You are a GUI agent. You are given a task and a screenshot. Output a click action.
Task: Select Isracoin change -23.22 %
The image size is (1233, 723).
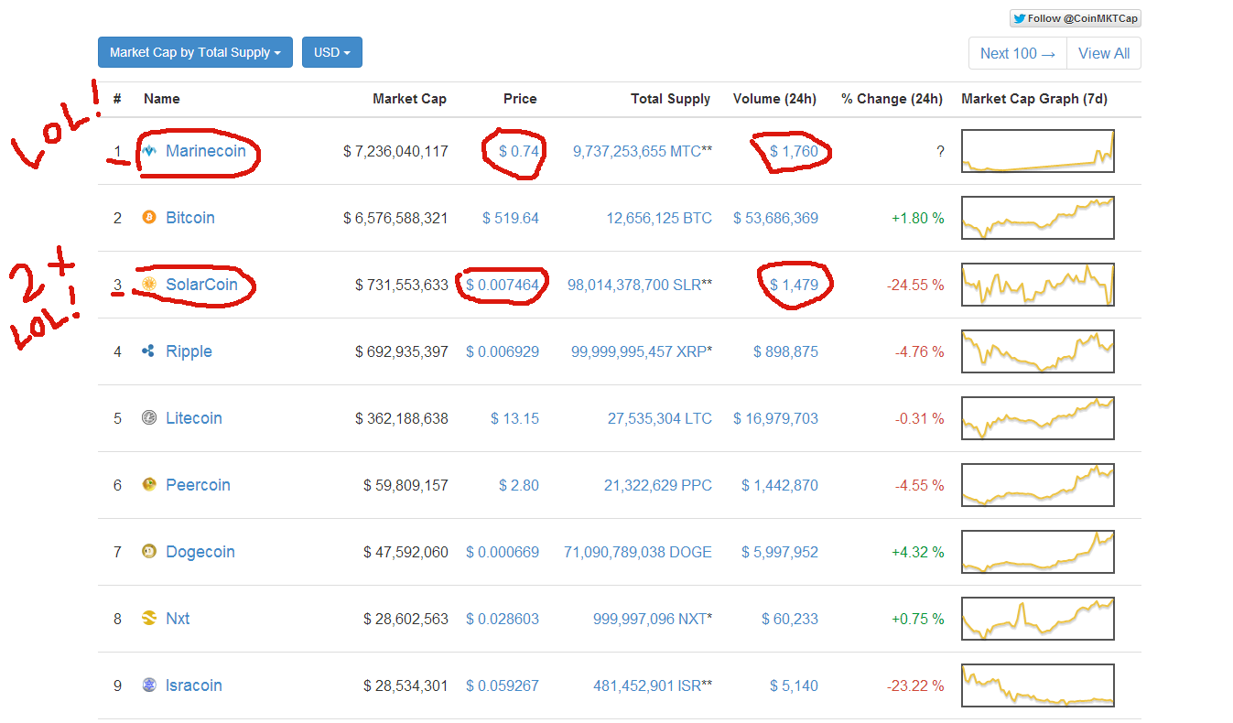pyautogui.click(x=915, y=685)
